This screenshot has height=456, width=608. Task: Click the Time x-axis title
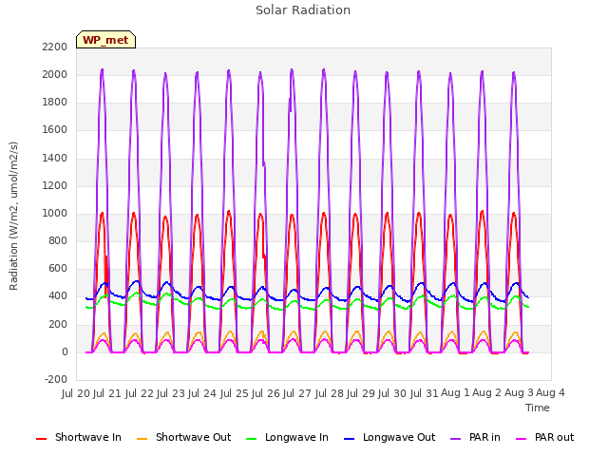538,408
